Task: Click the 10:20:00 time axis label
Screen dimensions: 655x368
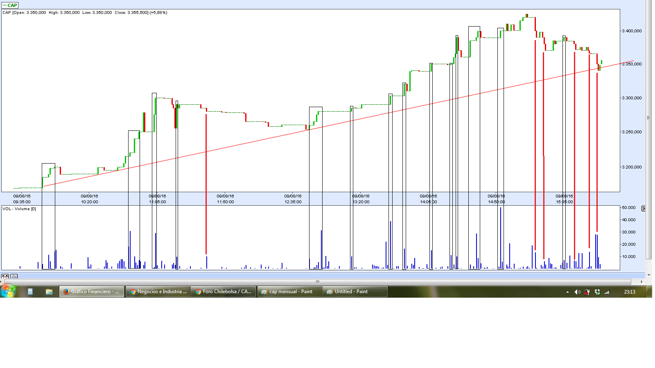Action: pyautogui.click(x=89, y=202)
